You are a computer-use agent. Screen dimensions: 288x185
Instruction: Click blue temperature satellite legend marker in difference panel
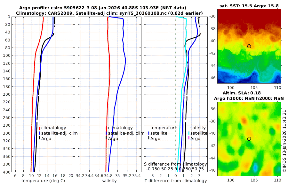[x=148, y=133]
